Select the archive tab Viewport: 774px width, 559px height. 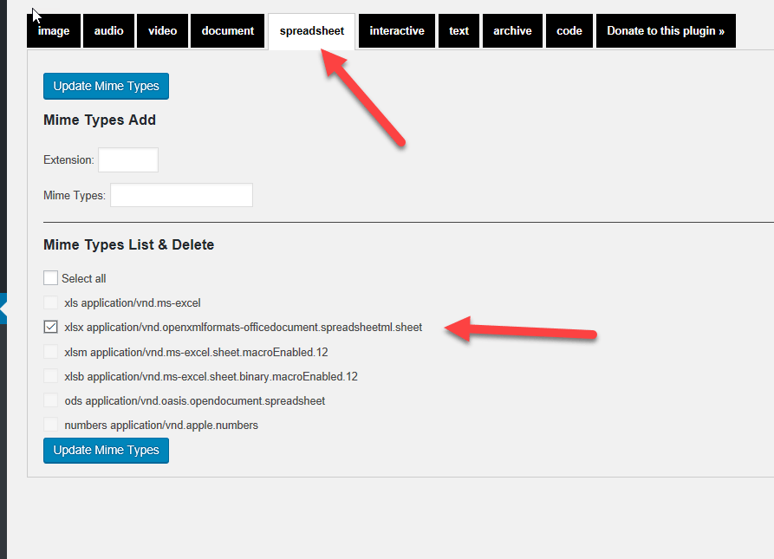(512, 31)
